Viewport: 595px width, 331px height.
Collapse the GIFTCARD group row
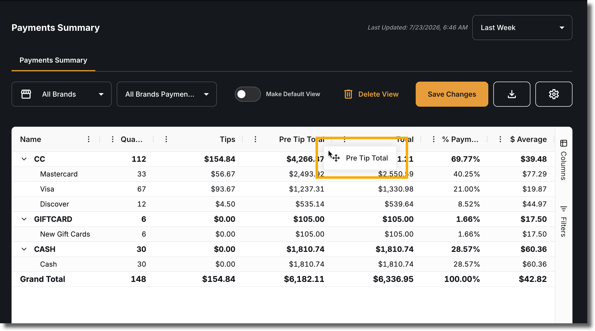coord(24,219)
